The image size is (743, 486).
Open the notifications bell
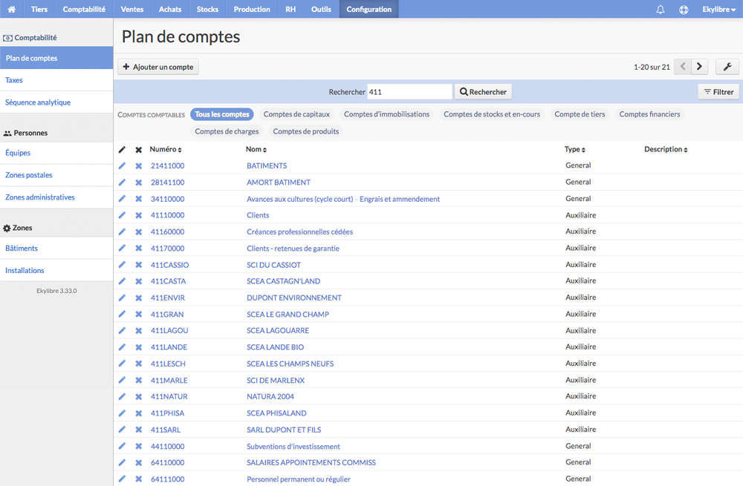pos(660,10)
